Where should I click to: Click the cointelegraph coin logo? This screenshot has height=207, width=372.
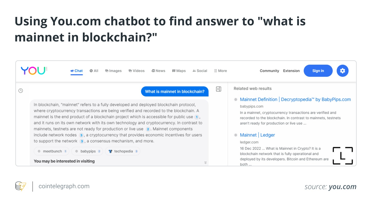coord(21,186)
